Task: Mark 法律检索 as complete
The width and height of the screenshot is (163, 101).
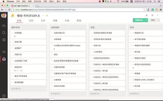Action: pyautogui.click(x=52, y=39)
